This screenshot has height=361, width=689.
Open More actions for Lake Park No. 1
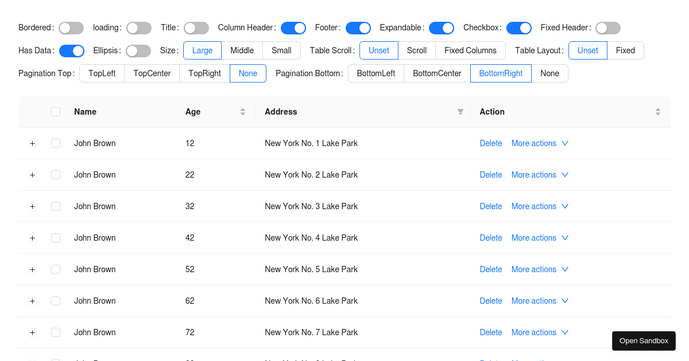tap(540, 143)
